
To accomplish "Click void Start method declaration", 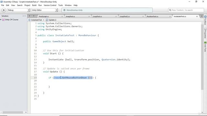I will click(53, 53).
